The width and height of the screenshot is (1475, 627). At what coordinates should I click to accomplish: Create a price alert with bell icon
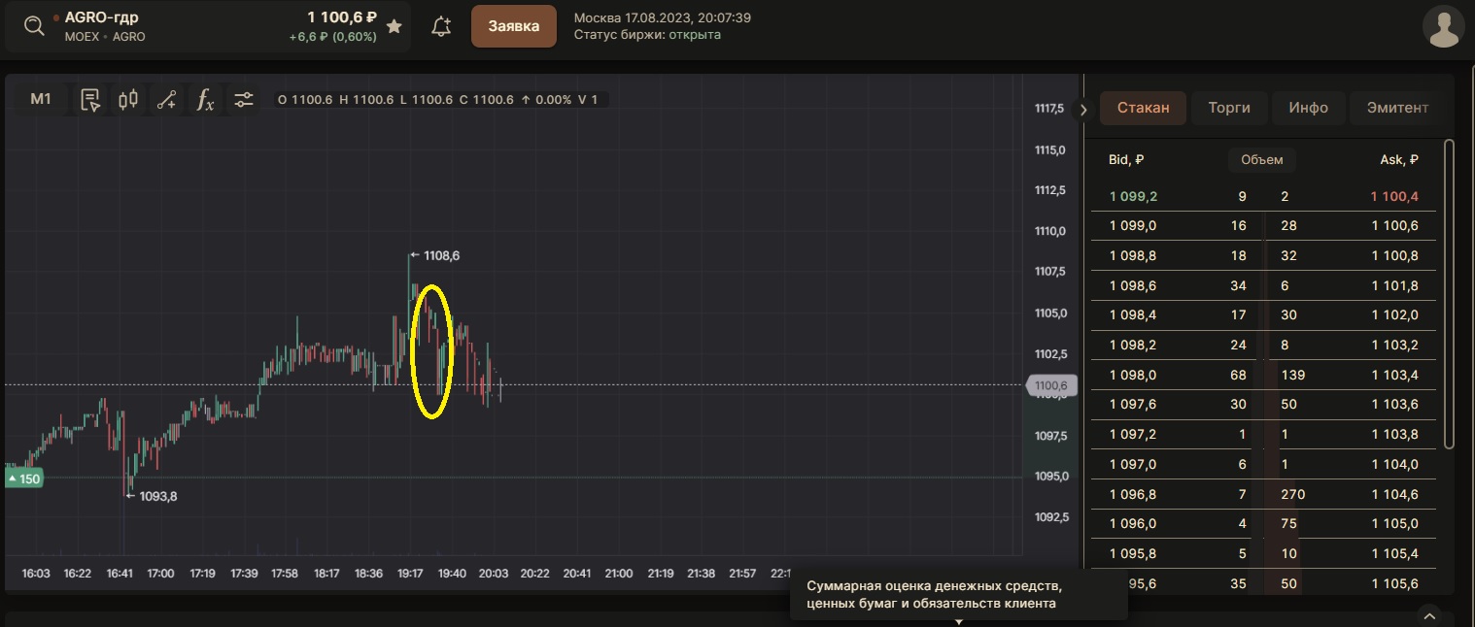441,26
